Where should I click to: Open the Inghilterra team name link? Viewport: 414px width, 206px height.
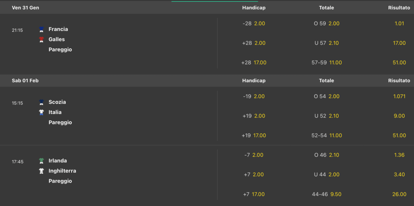(x=62, y=171)
